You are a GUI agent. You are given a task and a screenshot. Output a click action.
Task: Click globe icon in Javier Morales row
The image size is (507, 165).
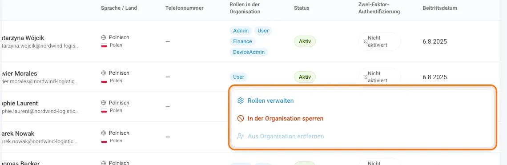pos(104,73)
